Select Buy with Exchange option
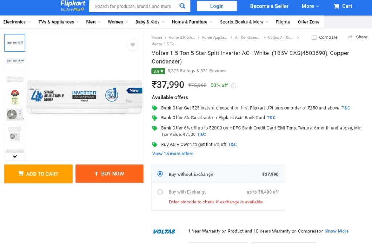This screenshot has height=244, width=372. tap(160, 192)
